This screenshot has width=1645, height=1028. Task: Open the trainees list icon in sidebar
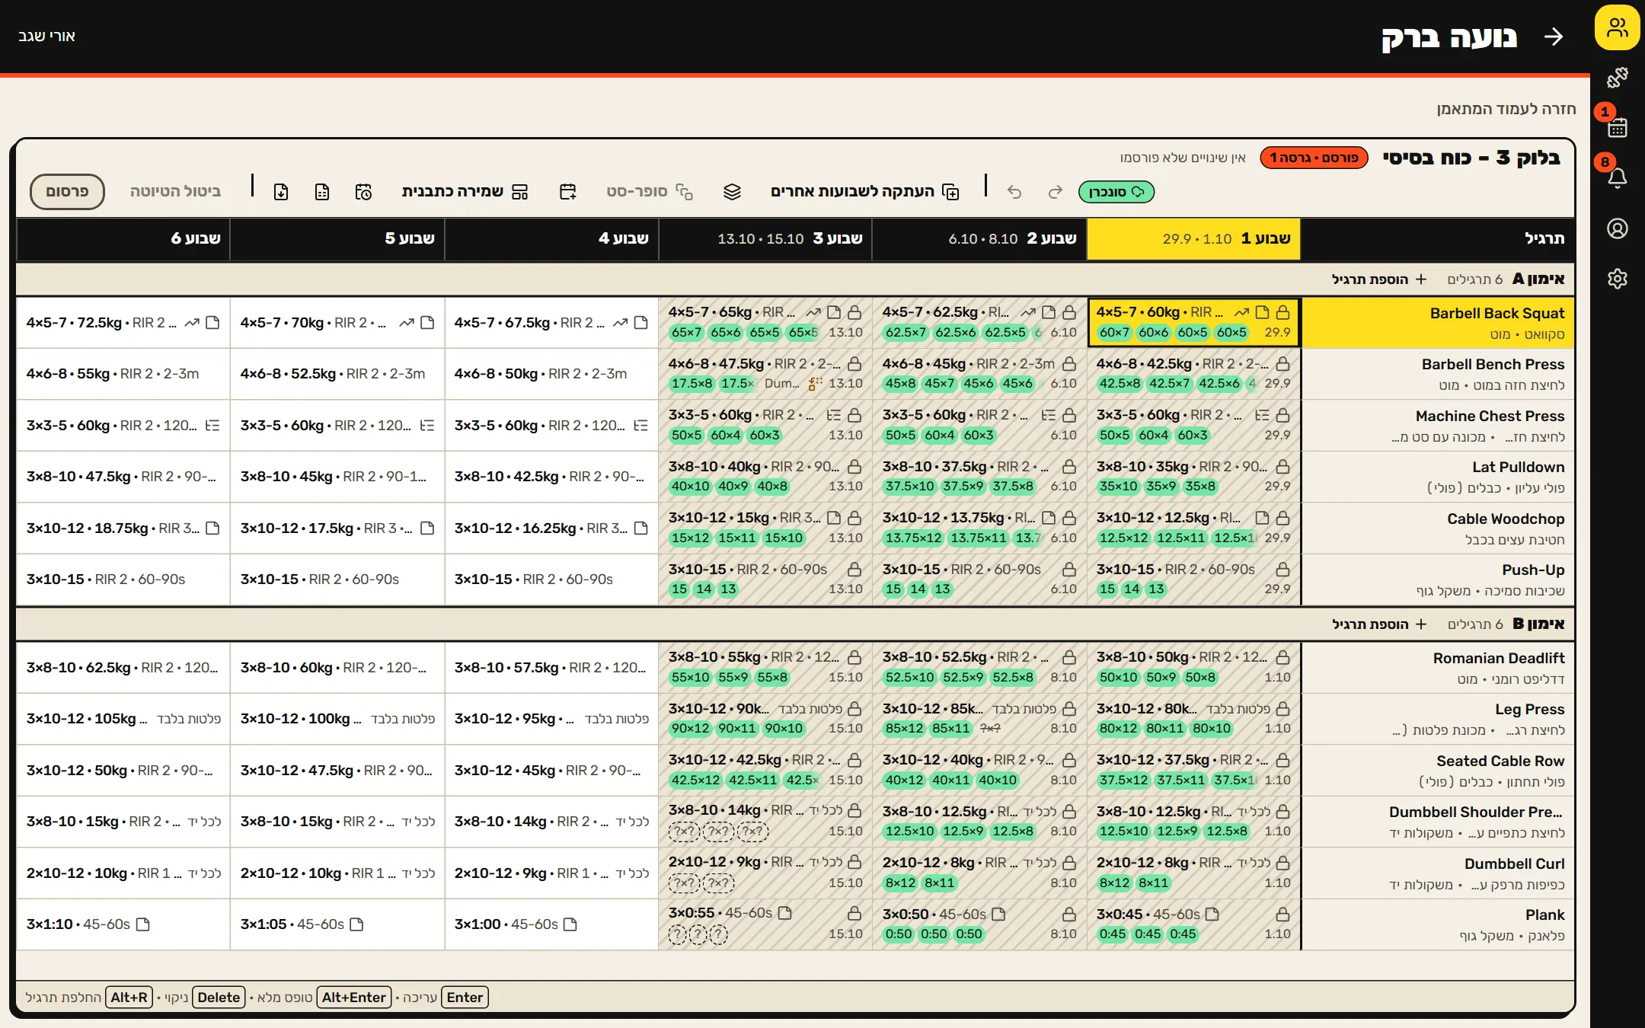pyautogui.click(x=1617, y=28)
